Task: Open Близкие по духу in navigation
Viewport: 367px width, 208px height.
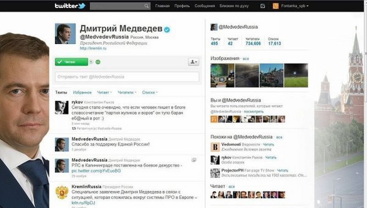Action: [234, 6]
